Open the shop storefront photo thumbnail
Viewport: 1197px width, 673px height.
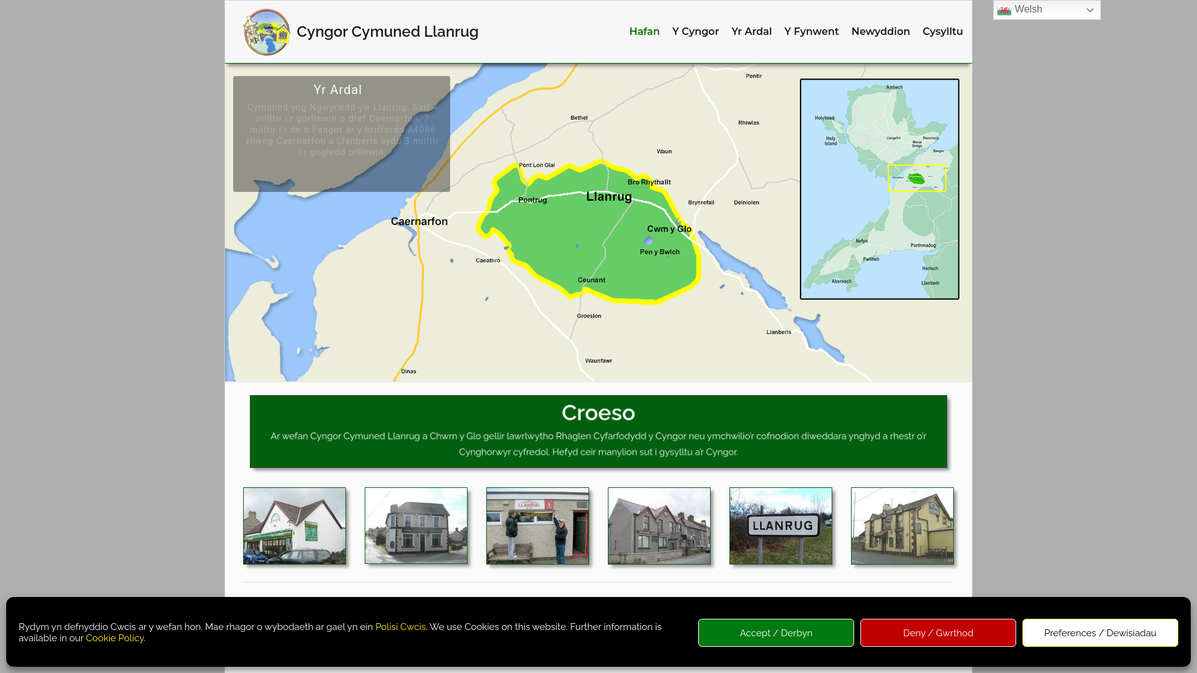(x=294, y=526)
